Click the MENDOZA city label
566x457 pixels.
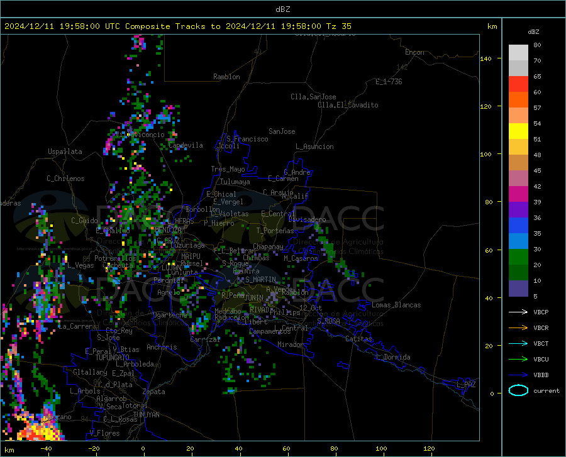click(168, 229)
